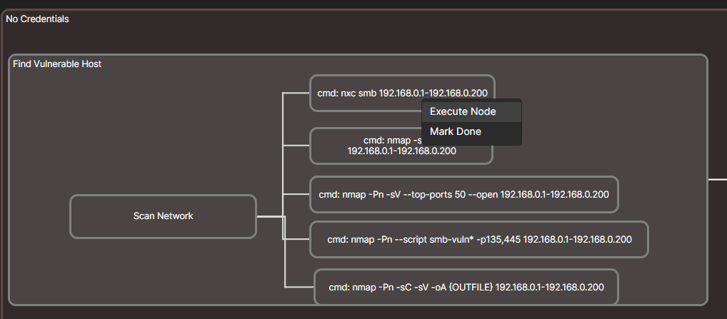Choose Mark Done from the context menu

(x=456, y=131)
